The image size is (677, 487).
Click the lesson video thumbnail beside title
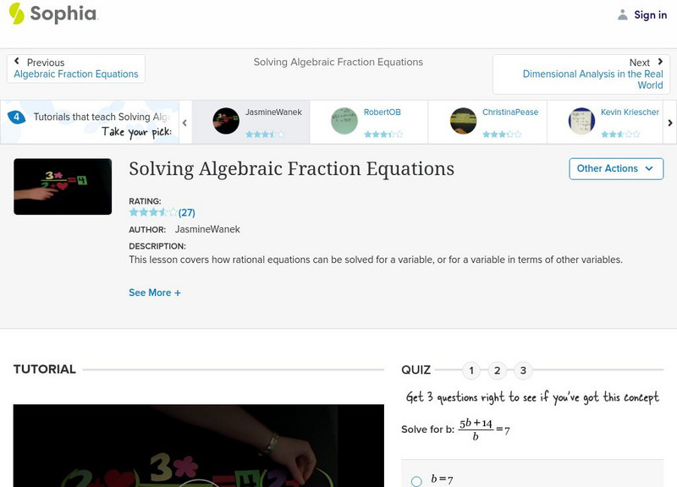63,187
